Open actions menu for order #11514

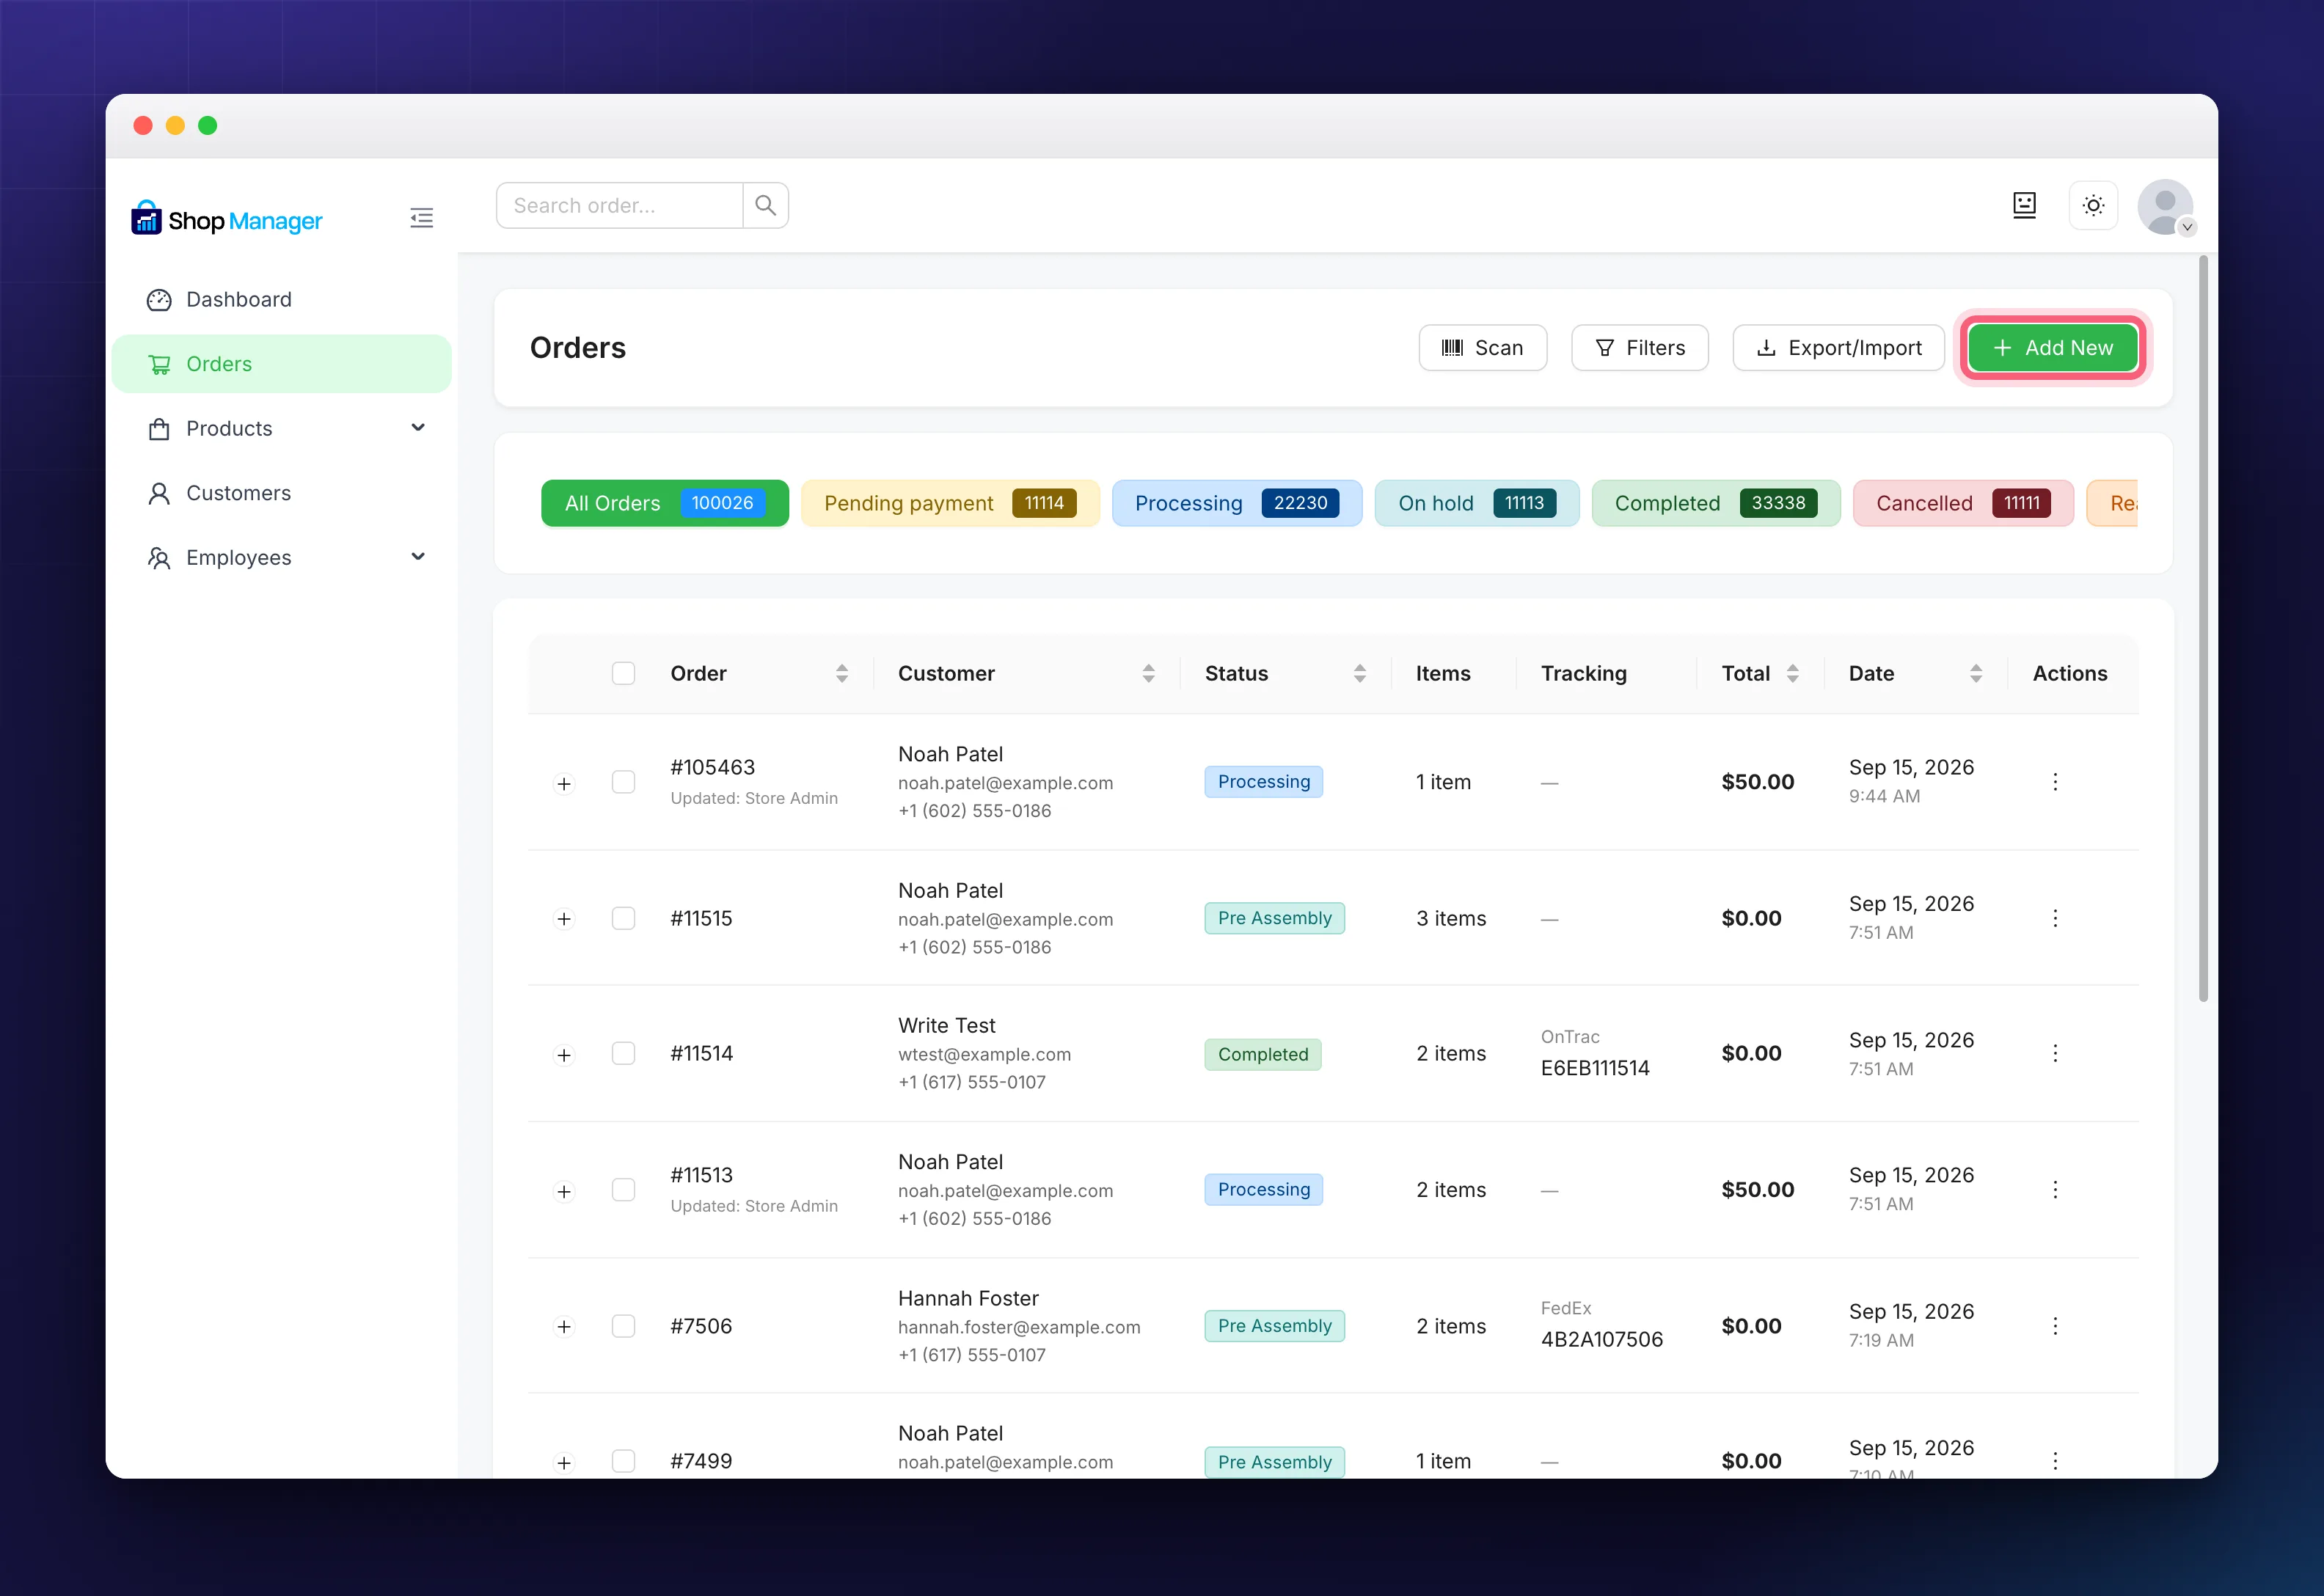click(x=2055, y=1053)
